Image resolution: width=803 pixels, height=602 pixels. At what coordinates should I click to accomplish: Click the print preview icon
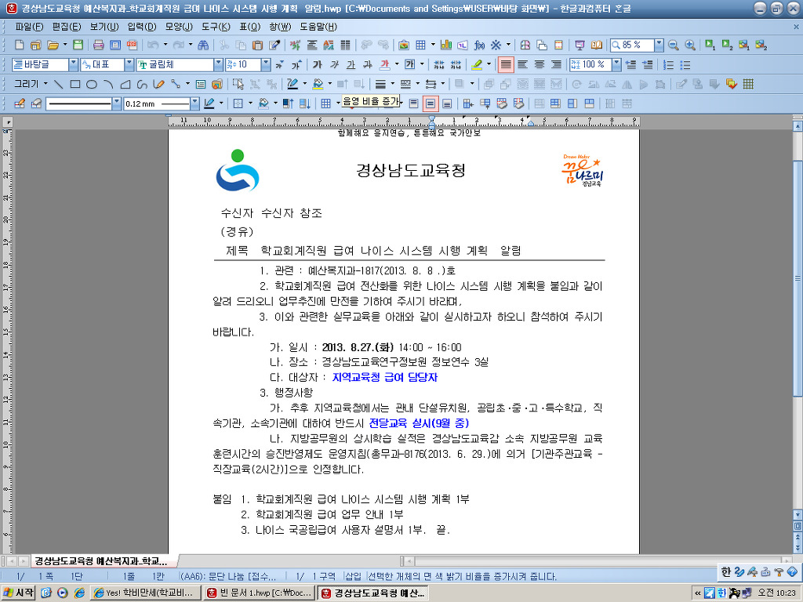point(115,45)
